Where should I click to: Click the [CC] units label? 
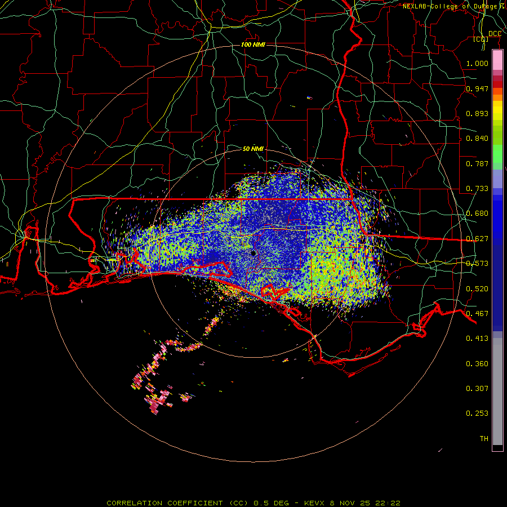coord(481,39)
